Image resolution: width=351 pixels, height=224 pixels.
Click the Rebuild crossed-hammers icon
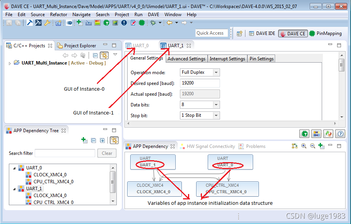pos(38,23)
